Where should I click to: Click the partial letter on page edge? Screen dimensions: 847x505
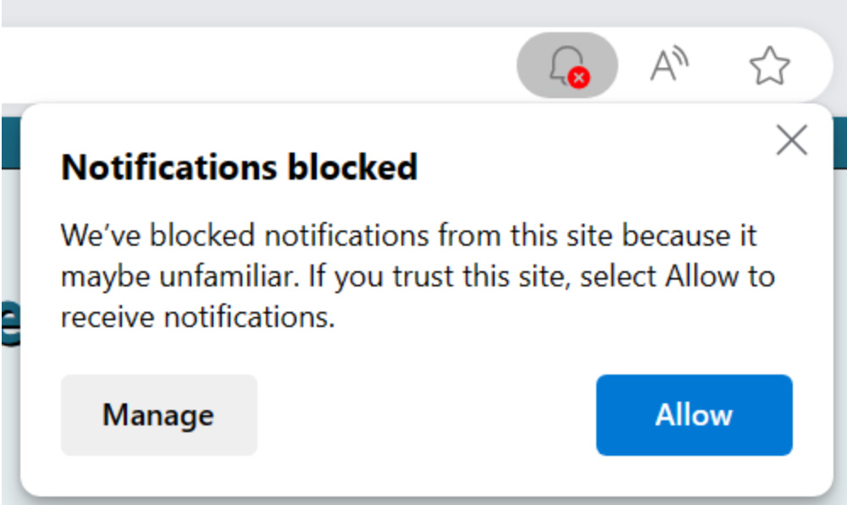click(x=11, y=324)
